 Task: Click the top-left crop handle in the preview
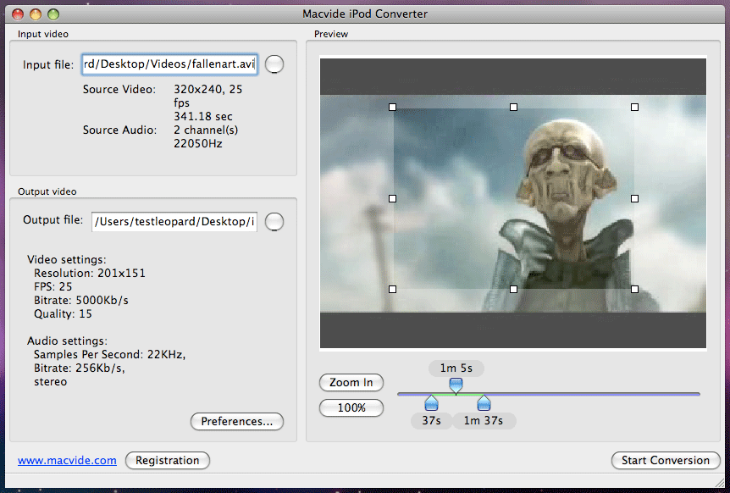[x=392, y=107]
